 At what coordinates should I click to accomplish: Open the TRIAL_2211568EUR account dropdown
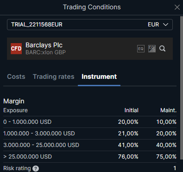[x=90, y=25]
